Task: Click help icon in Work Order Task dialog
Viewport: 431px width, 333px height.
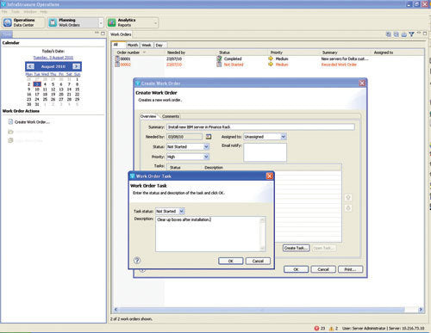Action: [x=137, y=261]
